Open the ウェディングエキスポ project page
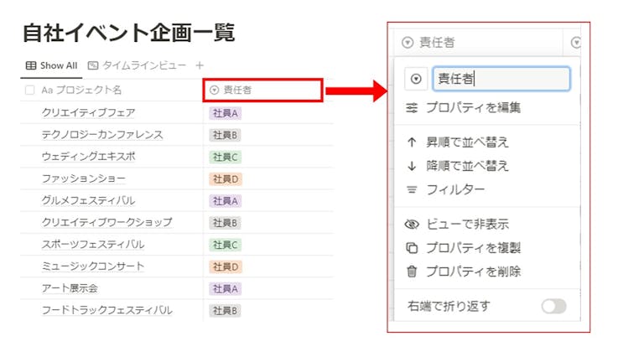Screen dimensions: 644x362 click(x=88, y=157)
